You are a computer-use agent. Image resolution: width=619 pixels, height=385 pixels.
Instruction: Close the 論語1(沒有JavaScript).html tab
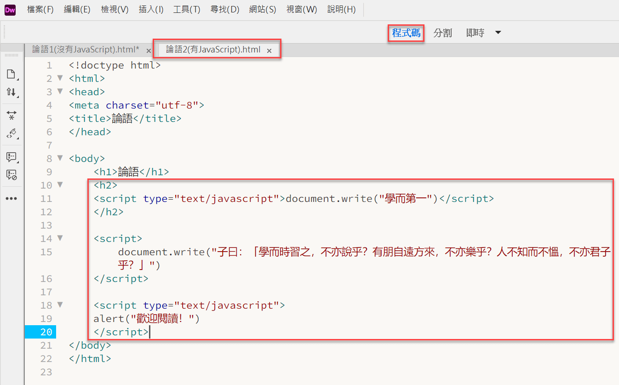tap(149, 50)
